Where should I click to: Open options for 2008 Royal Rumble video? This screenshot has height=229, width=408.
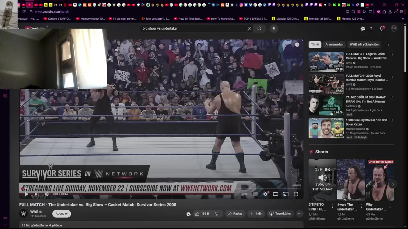[x=392, y=76]
